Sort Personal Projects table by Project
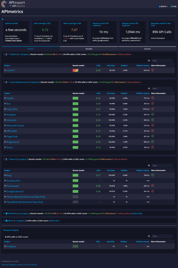The width and height of the screenshot is (178, 268). click(x=7, y=242)
